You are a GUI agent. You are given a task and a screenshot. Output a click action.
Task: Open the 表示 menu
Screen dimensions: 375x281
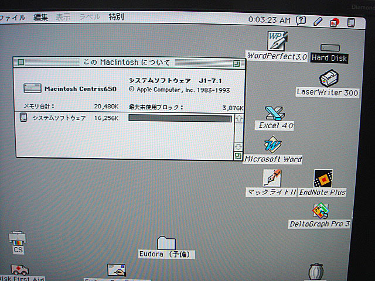[x=63, y=17]
